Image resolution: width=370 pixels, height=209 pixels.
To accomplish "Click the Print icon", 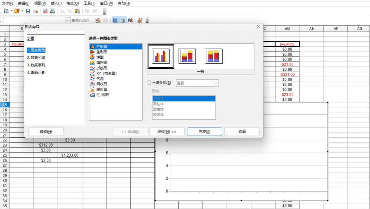I will (53, 11).
